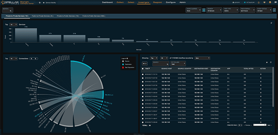Check the row dated 2019-09-27 14:36:49

coord(143,93)
